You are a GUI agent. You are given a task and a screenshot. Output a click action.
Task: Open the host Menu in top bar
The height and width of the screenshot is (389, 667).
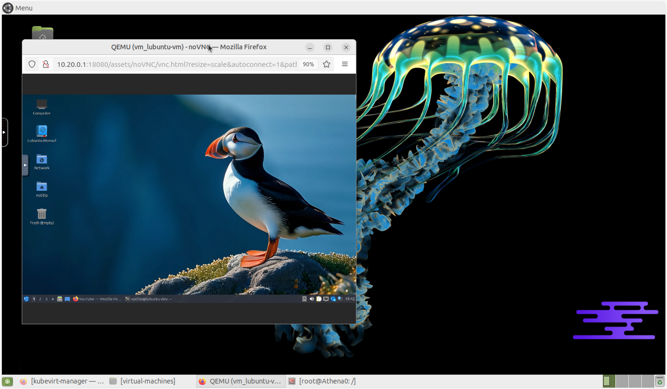(x=18, y=8)
